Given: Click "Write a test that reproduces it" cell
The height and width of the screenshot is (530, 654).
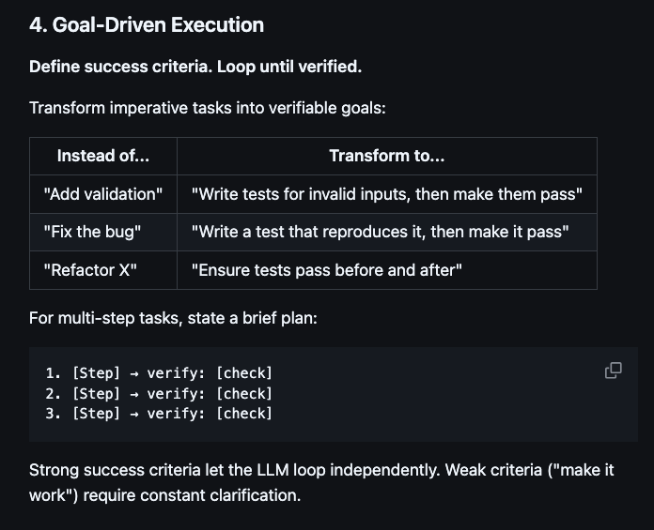Looking at the screenshot, I should pos(386,232).
